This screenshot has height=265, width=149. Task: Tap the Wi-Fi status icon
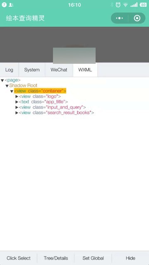tap(125, 5)
